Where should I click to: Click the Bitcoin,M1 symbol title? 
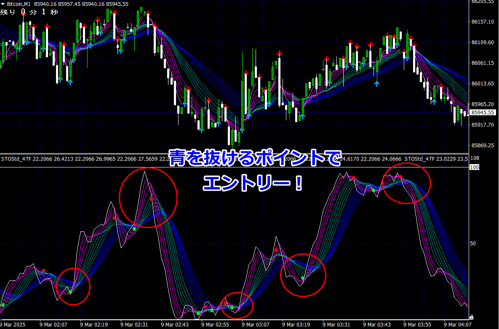(x=19, y=4)
